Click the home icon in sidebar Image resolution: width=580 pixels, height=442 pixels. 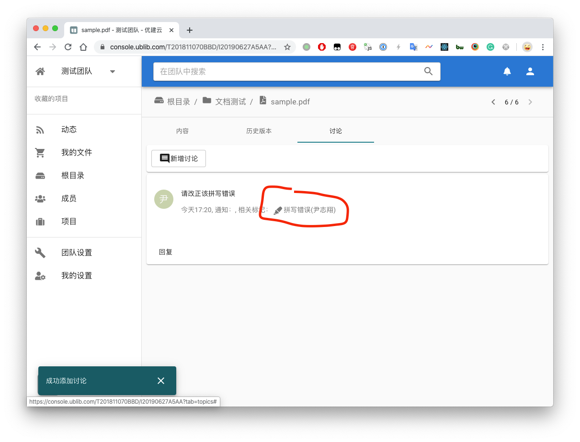tap(40, 71)
